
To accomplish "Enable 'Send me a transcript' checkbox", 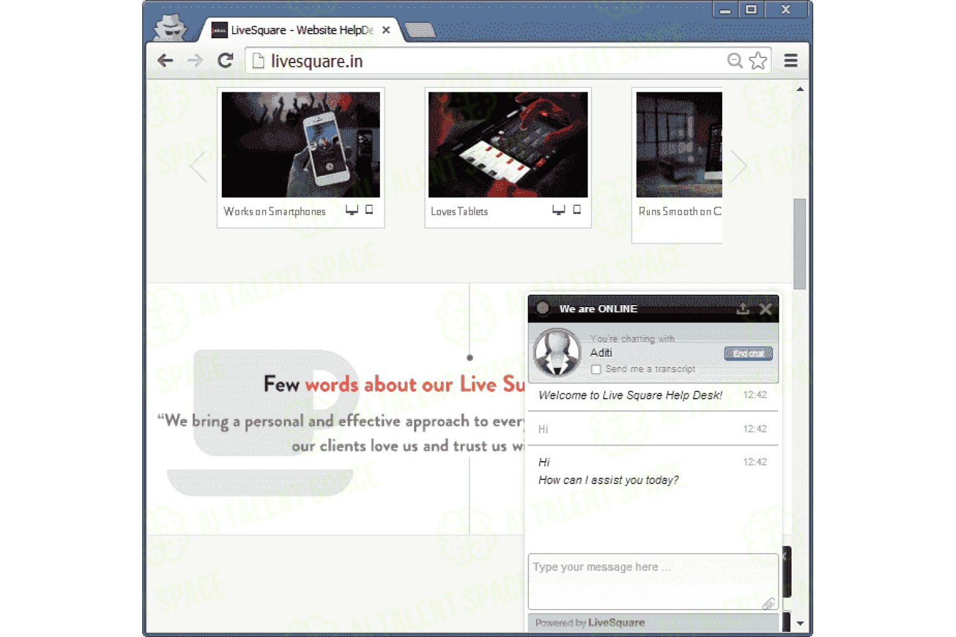I will [x=596, y=369].
